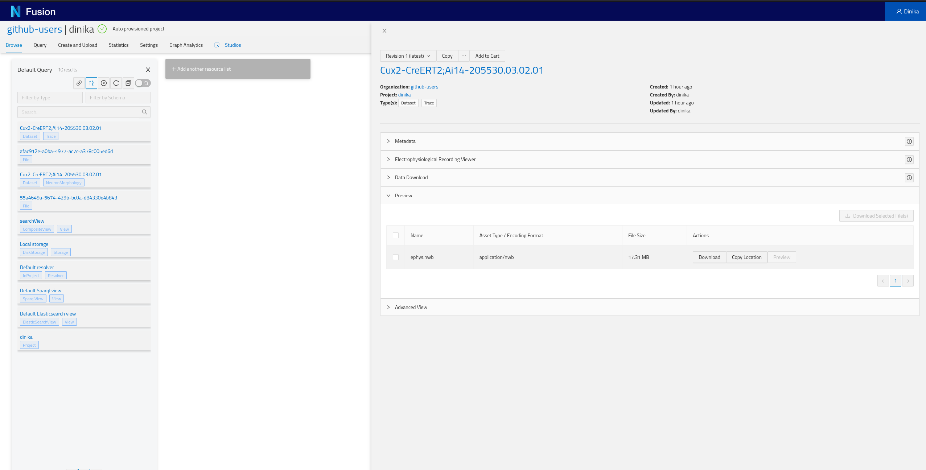Refresh the Default Query list

(116, 83)
